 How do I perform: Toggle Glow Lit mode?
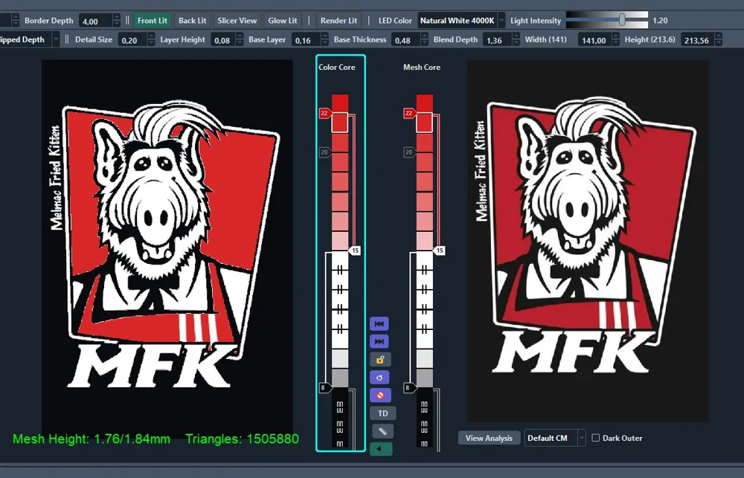click(x=282, y=20)
